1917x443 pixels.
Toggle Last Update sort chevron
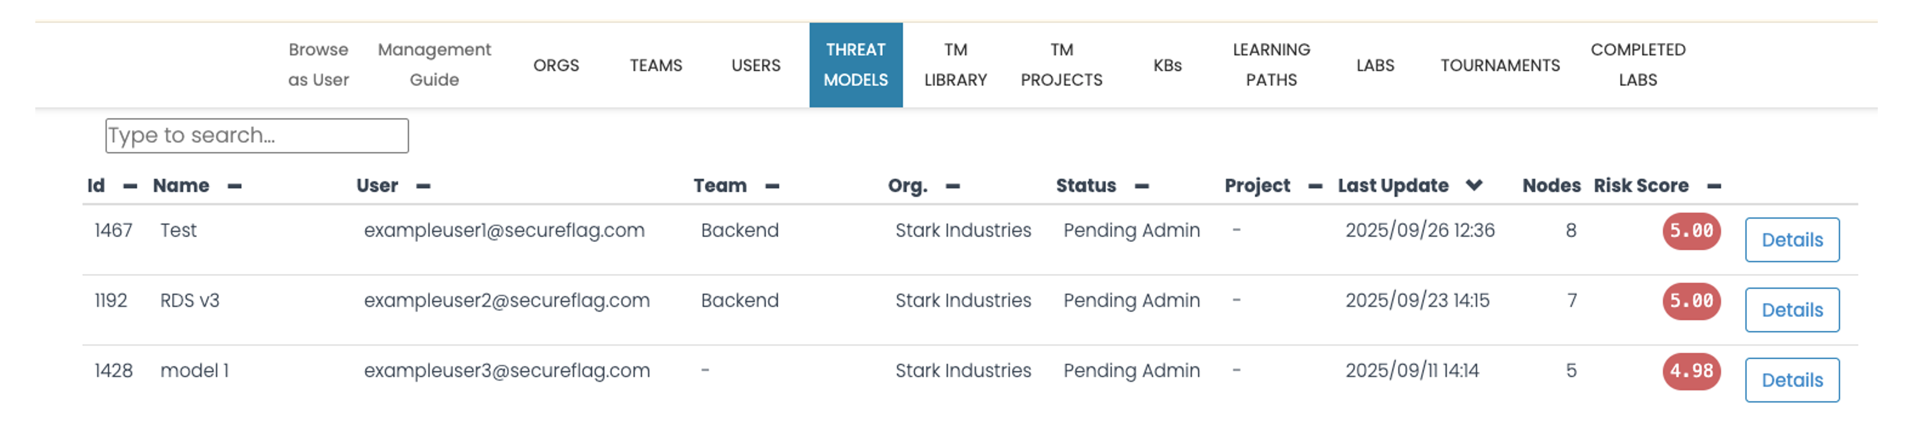(1474, 185)
